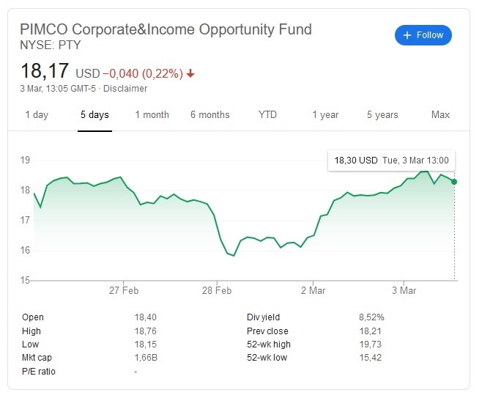Follow the PIMCO fund
This screenshot has width=482, height=398.
pyautogui.click(x=423, y=35)
